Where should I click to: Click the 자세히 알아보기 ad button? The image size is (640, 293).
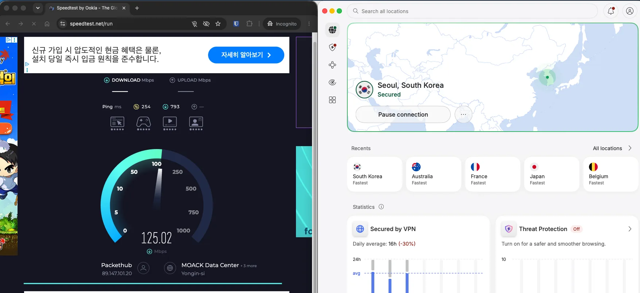click(x=246, y=55)
